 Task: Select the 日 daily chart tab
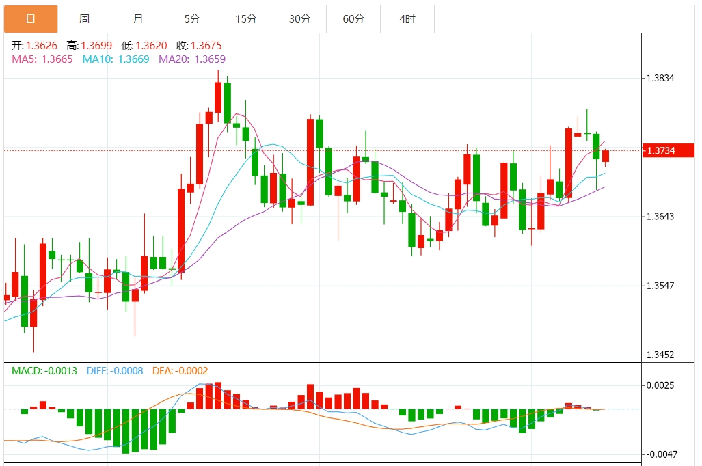point(31,19)
